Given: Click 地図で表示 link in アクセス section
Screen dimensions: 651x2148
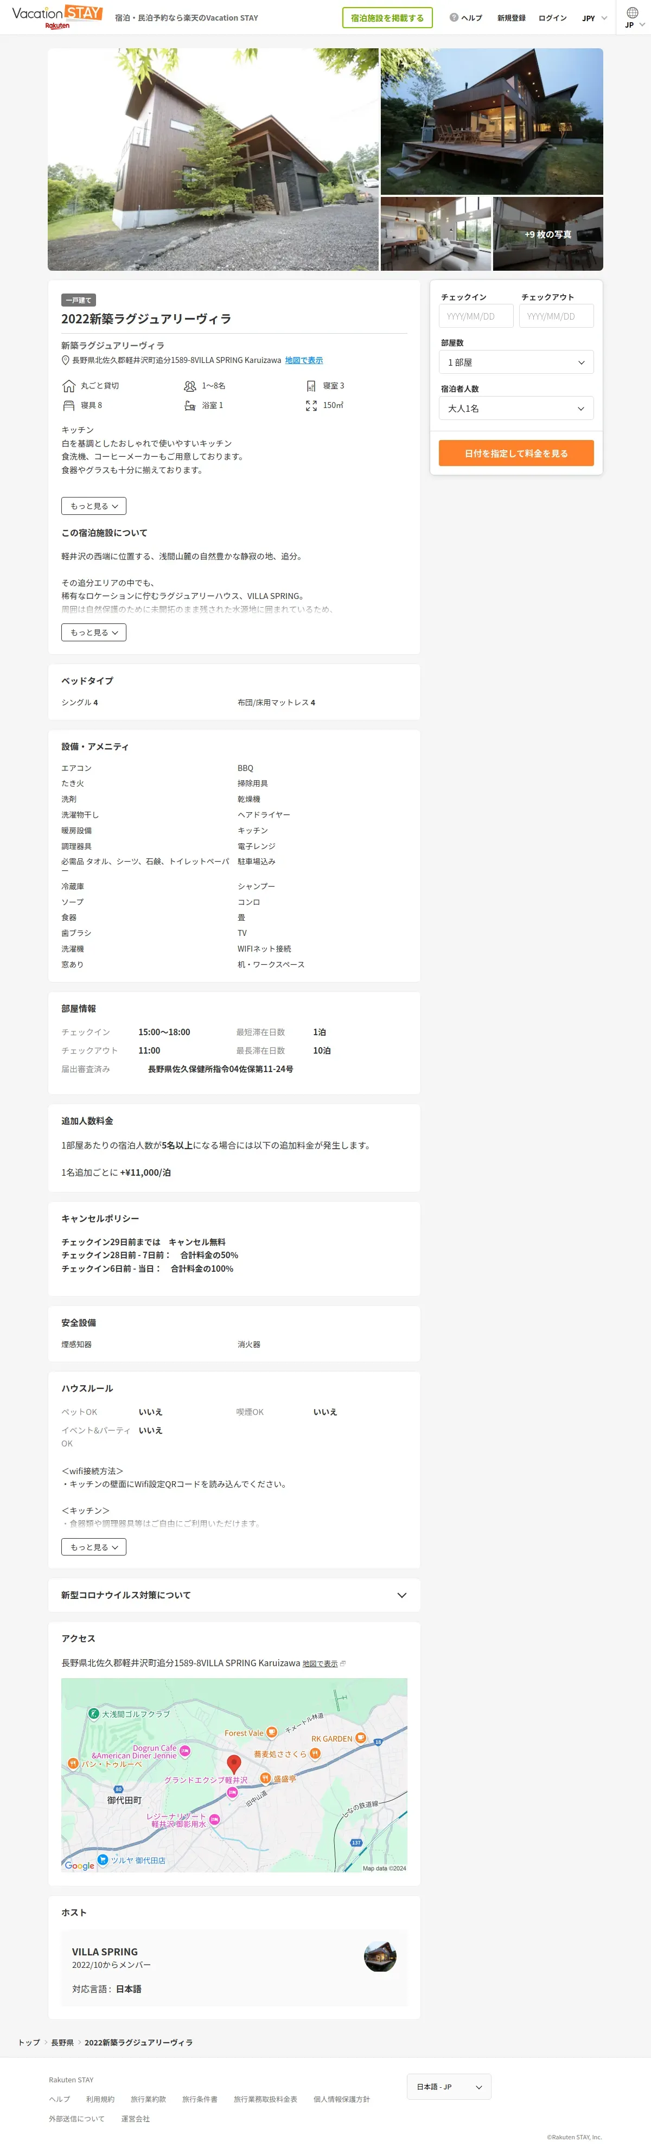Looking at the screenshot, I should tap(320, 1663).
